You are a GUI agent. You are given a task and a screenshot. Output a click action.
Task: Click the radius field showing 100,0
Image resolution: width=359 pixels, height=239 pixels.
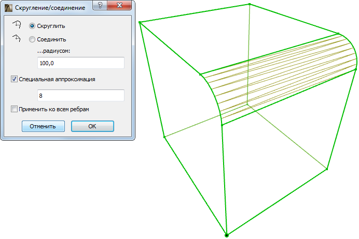point(81,63)
